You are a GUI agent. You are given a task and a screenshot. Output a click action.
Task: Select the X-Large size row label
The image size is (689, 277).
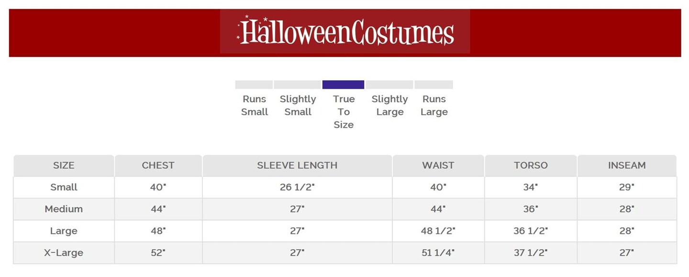(x=64, y=253)
